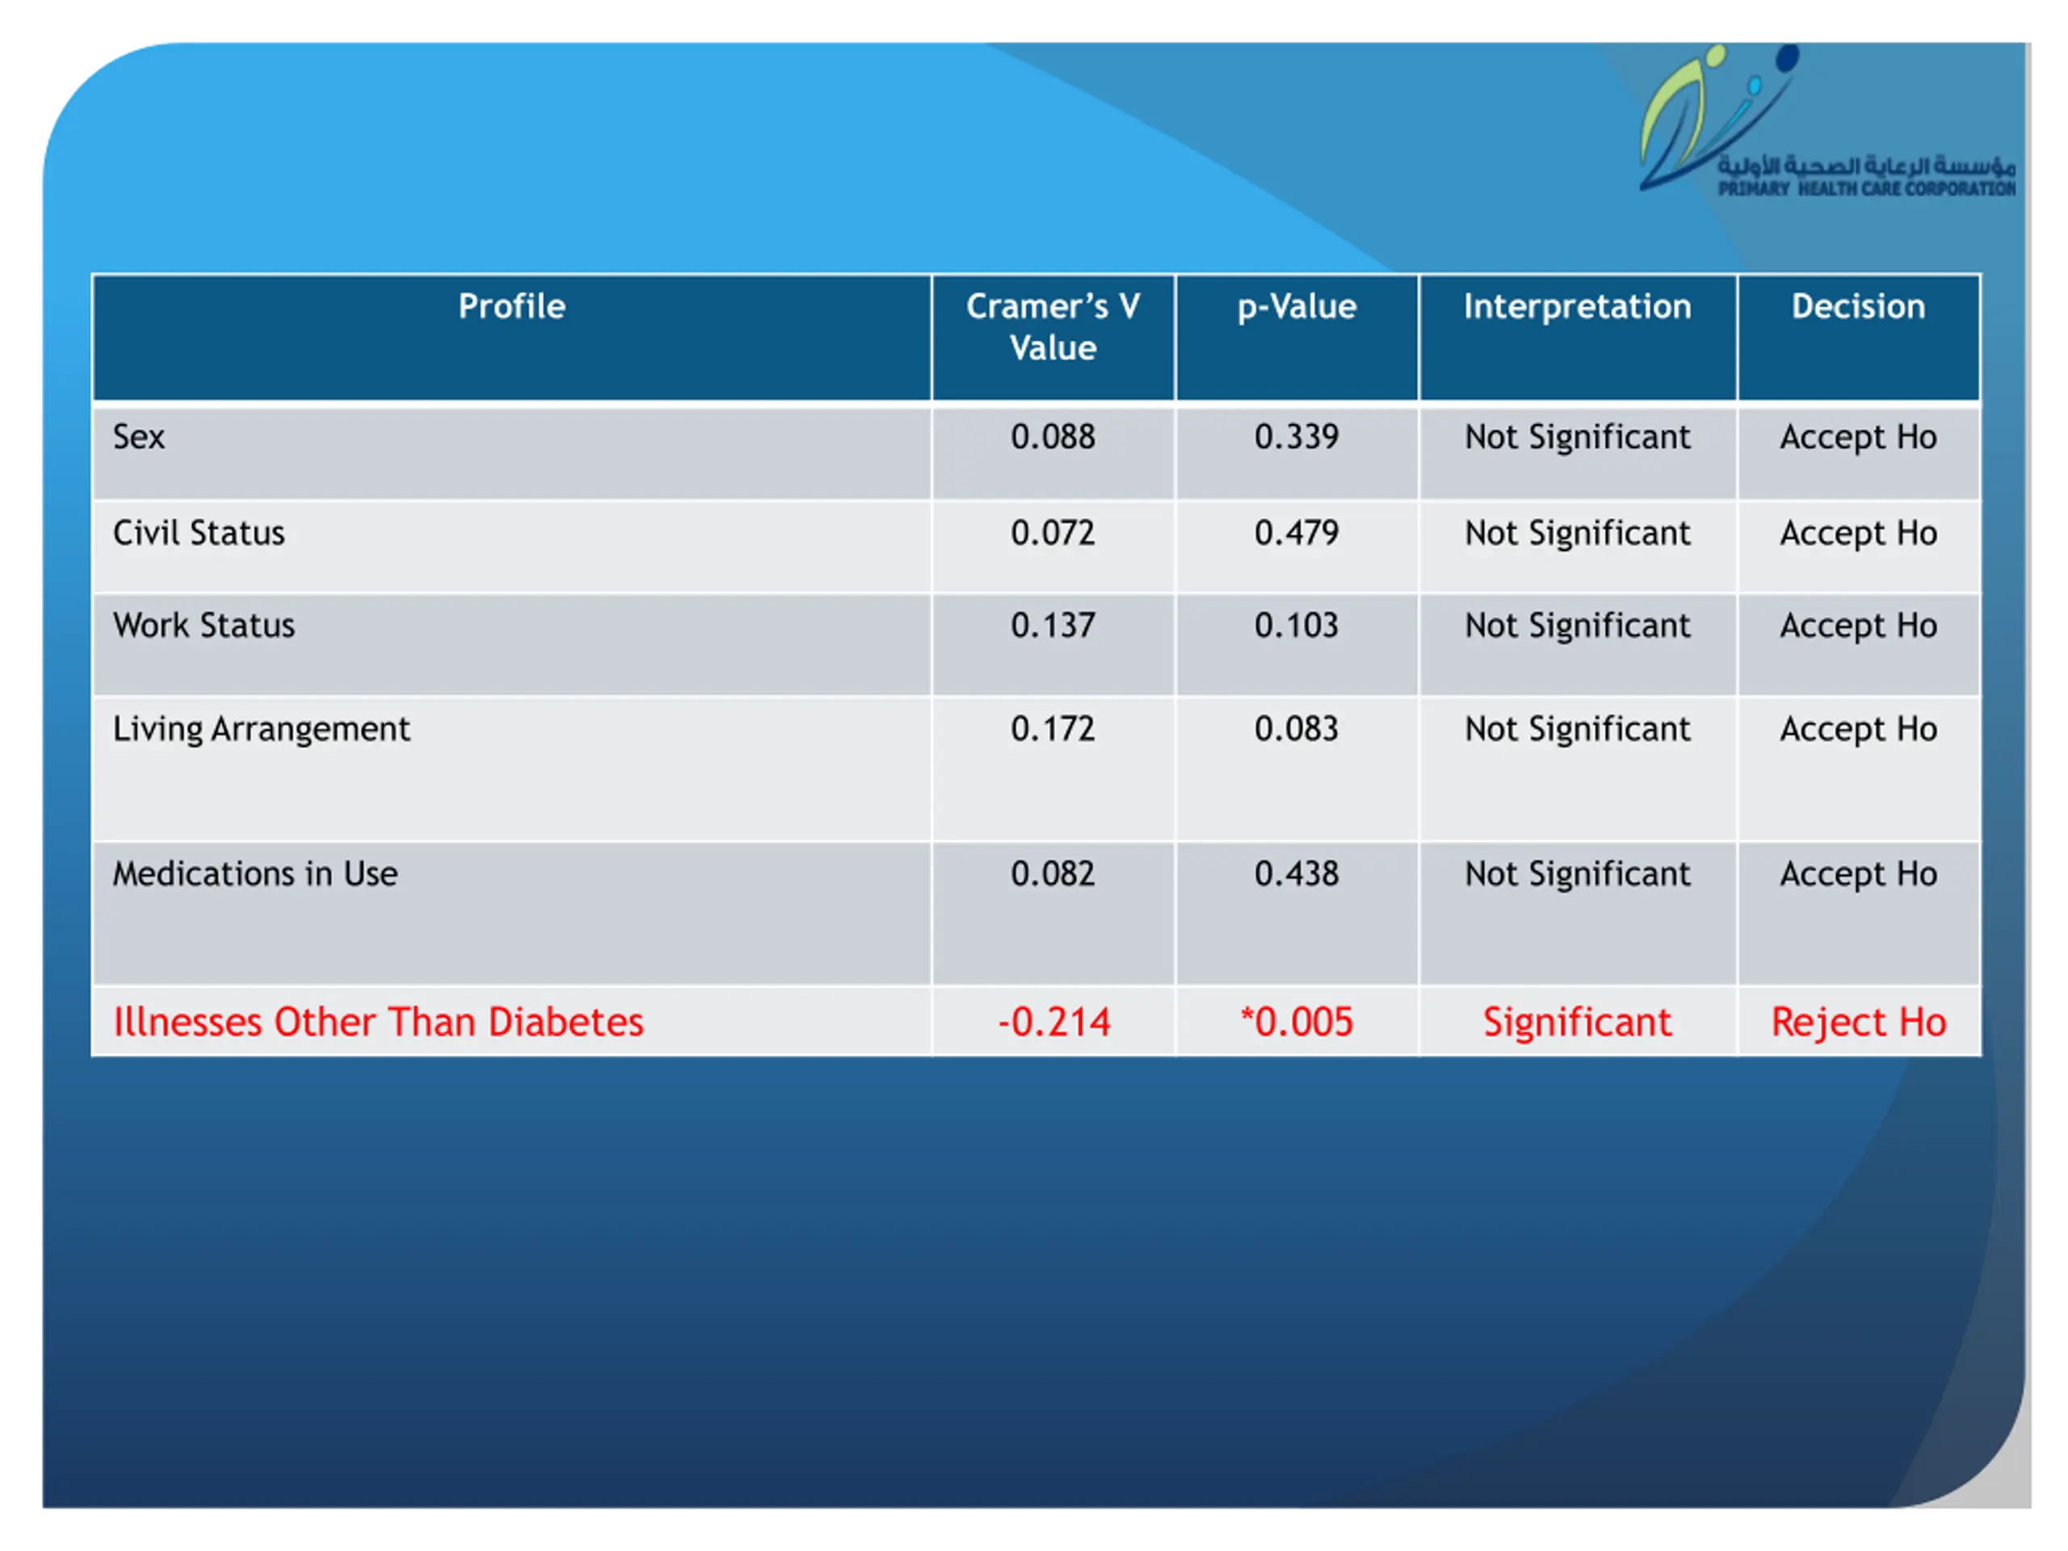2068x1551 pixels.
Task: Select 'Accept Ho' in Civil Status row
Action: tap(1858, 534)
